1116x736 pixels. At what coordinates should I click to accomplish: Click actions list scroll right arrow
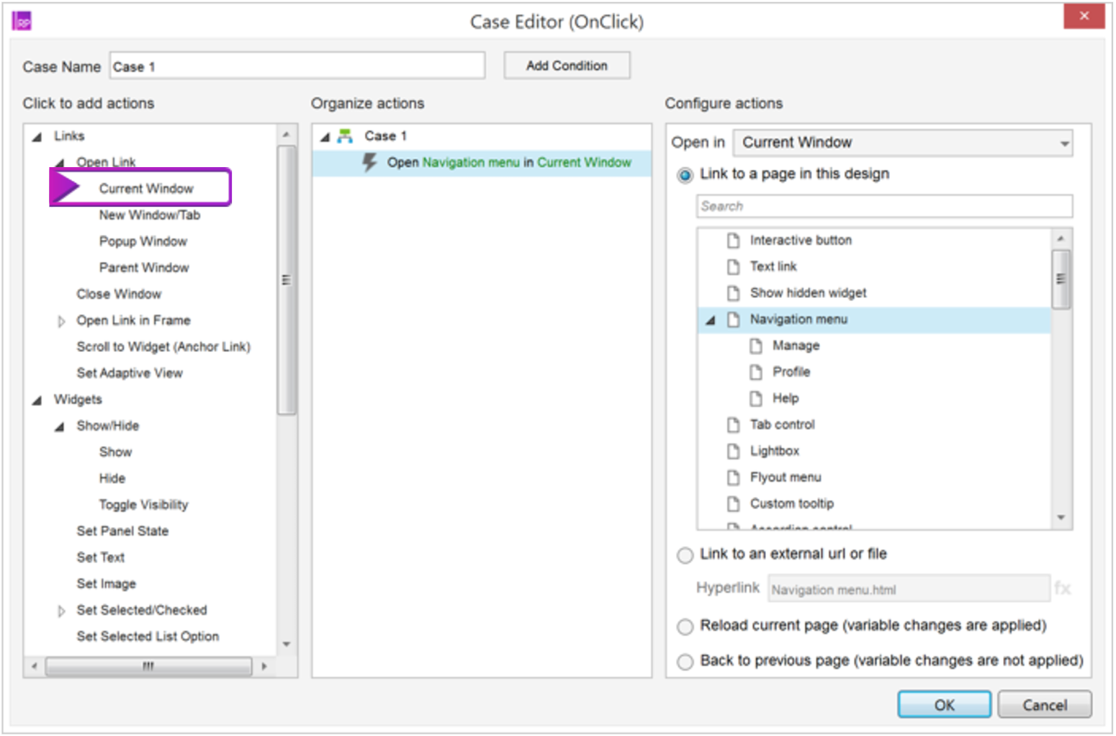264,666
